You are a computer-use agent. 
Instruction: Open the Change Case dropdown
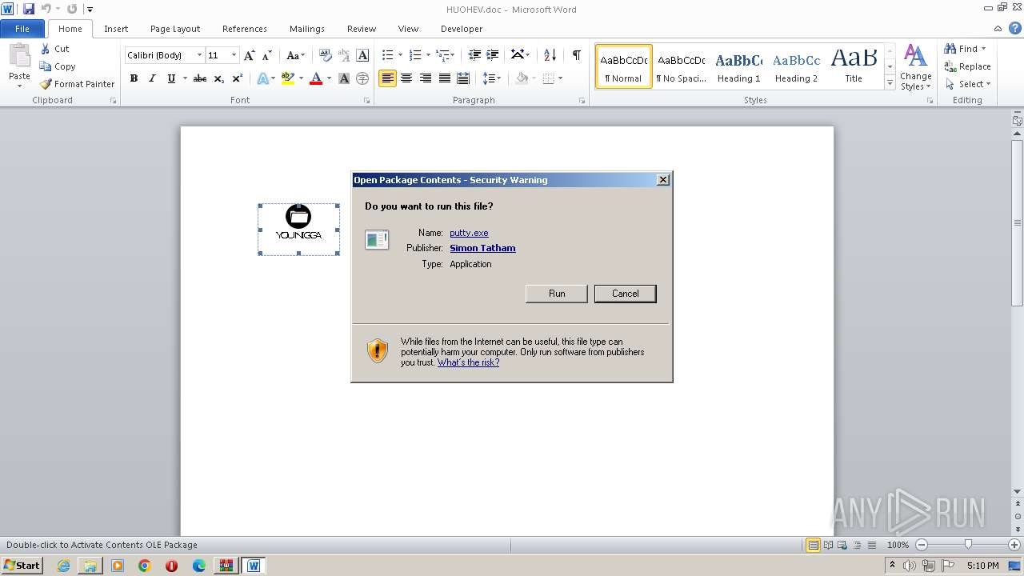296,55
